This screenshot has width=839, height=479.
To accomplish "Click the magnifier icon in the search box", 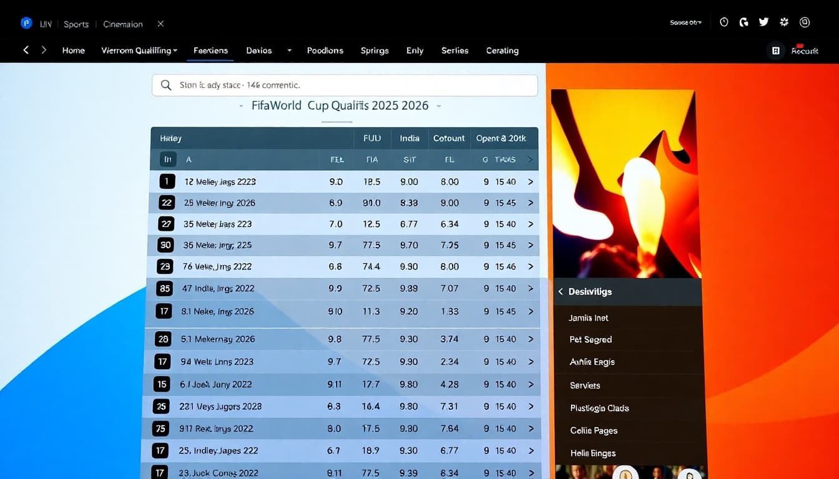I will point(166,85).
